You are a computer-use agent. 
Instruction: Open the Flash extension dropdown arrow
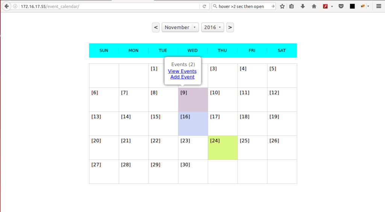[332, 7]
